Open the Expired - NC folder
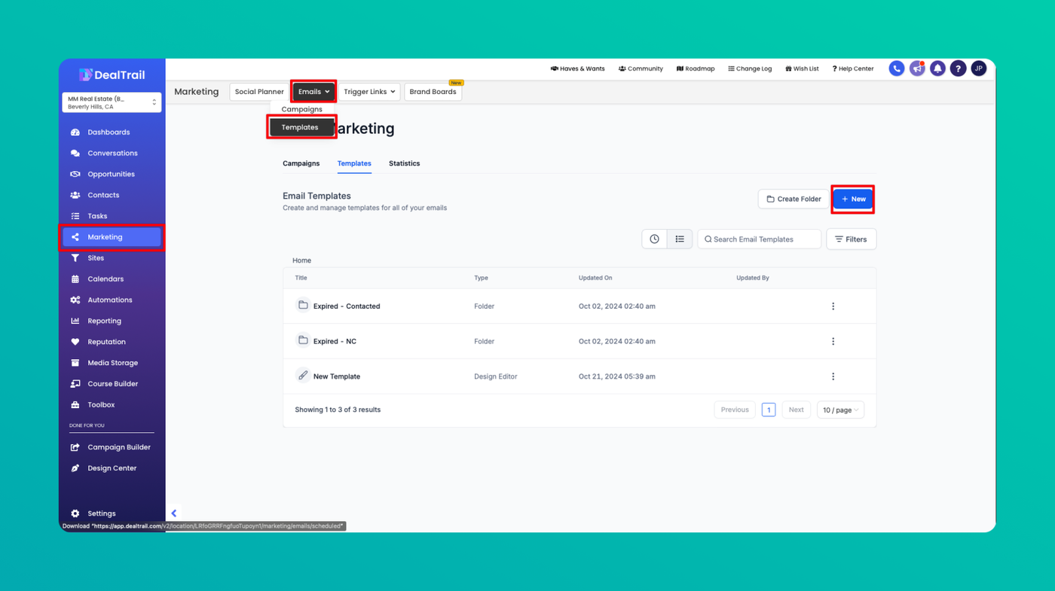1055x591 pixels. coord(335,341)
